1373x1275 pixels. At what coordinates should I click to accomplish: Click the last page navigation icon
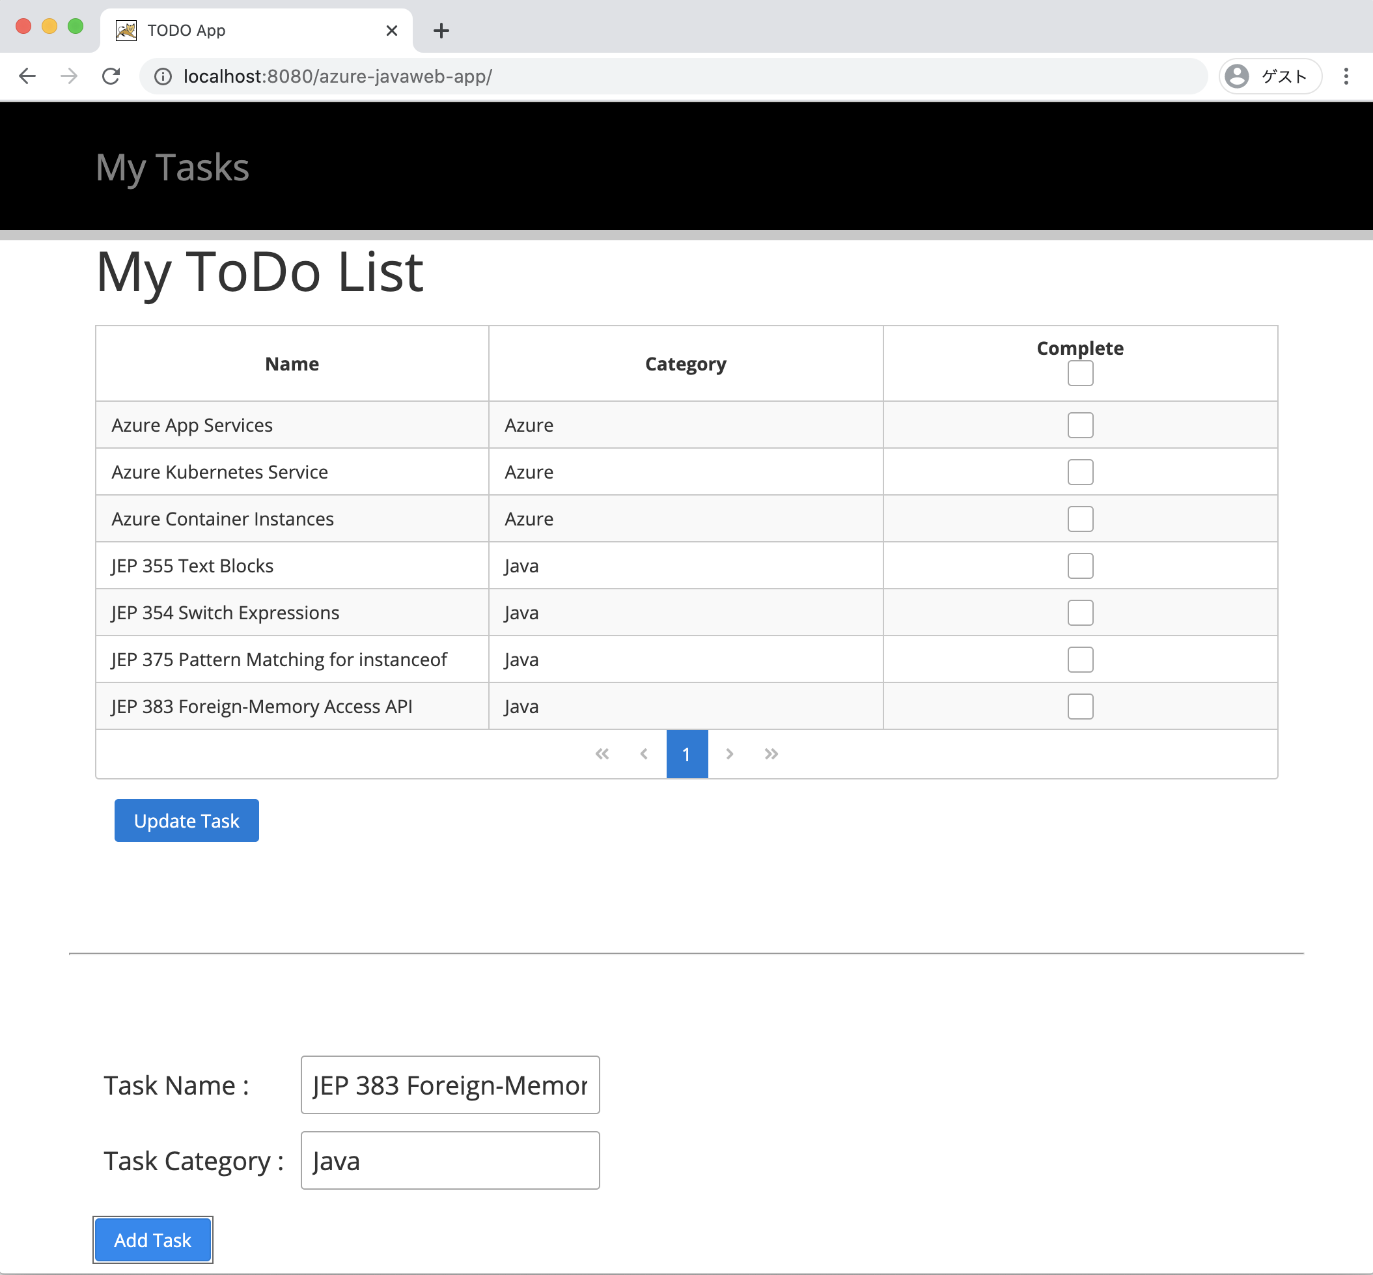click(771, 754)
